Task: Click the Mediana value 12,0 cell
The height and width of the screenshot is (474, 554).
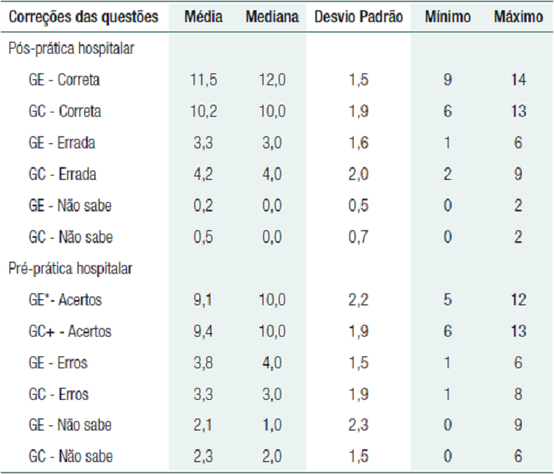Action: click(272, 80)
